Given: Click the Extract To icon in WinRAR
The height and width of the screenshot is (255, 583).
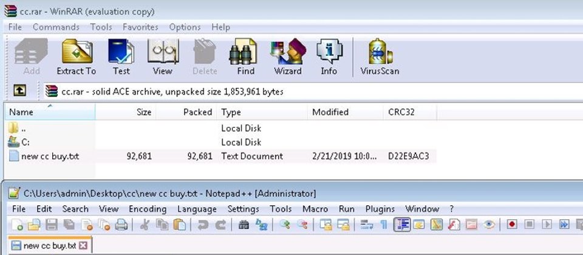Looking at the screenshot, I should 77,56.
